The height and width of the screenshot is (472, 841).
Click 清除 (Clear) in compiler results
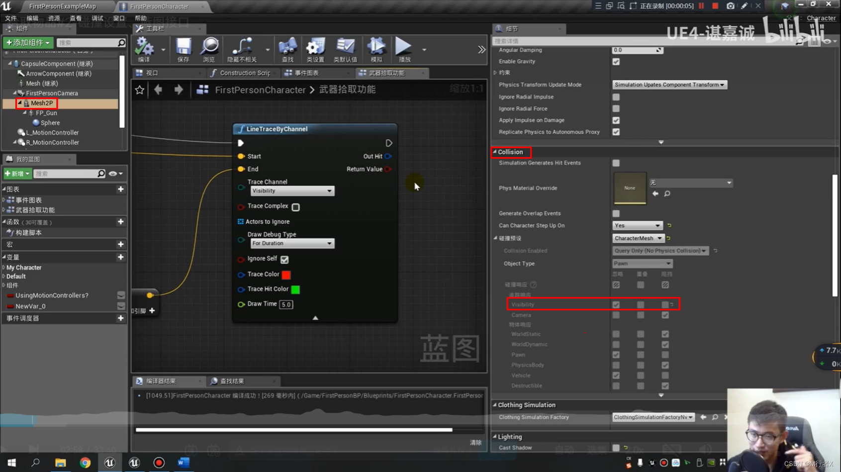point(476,443)
